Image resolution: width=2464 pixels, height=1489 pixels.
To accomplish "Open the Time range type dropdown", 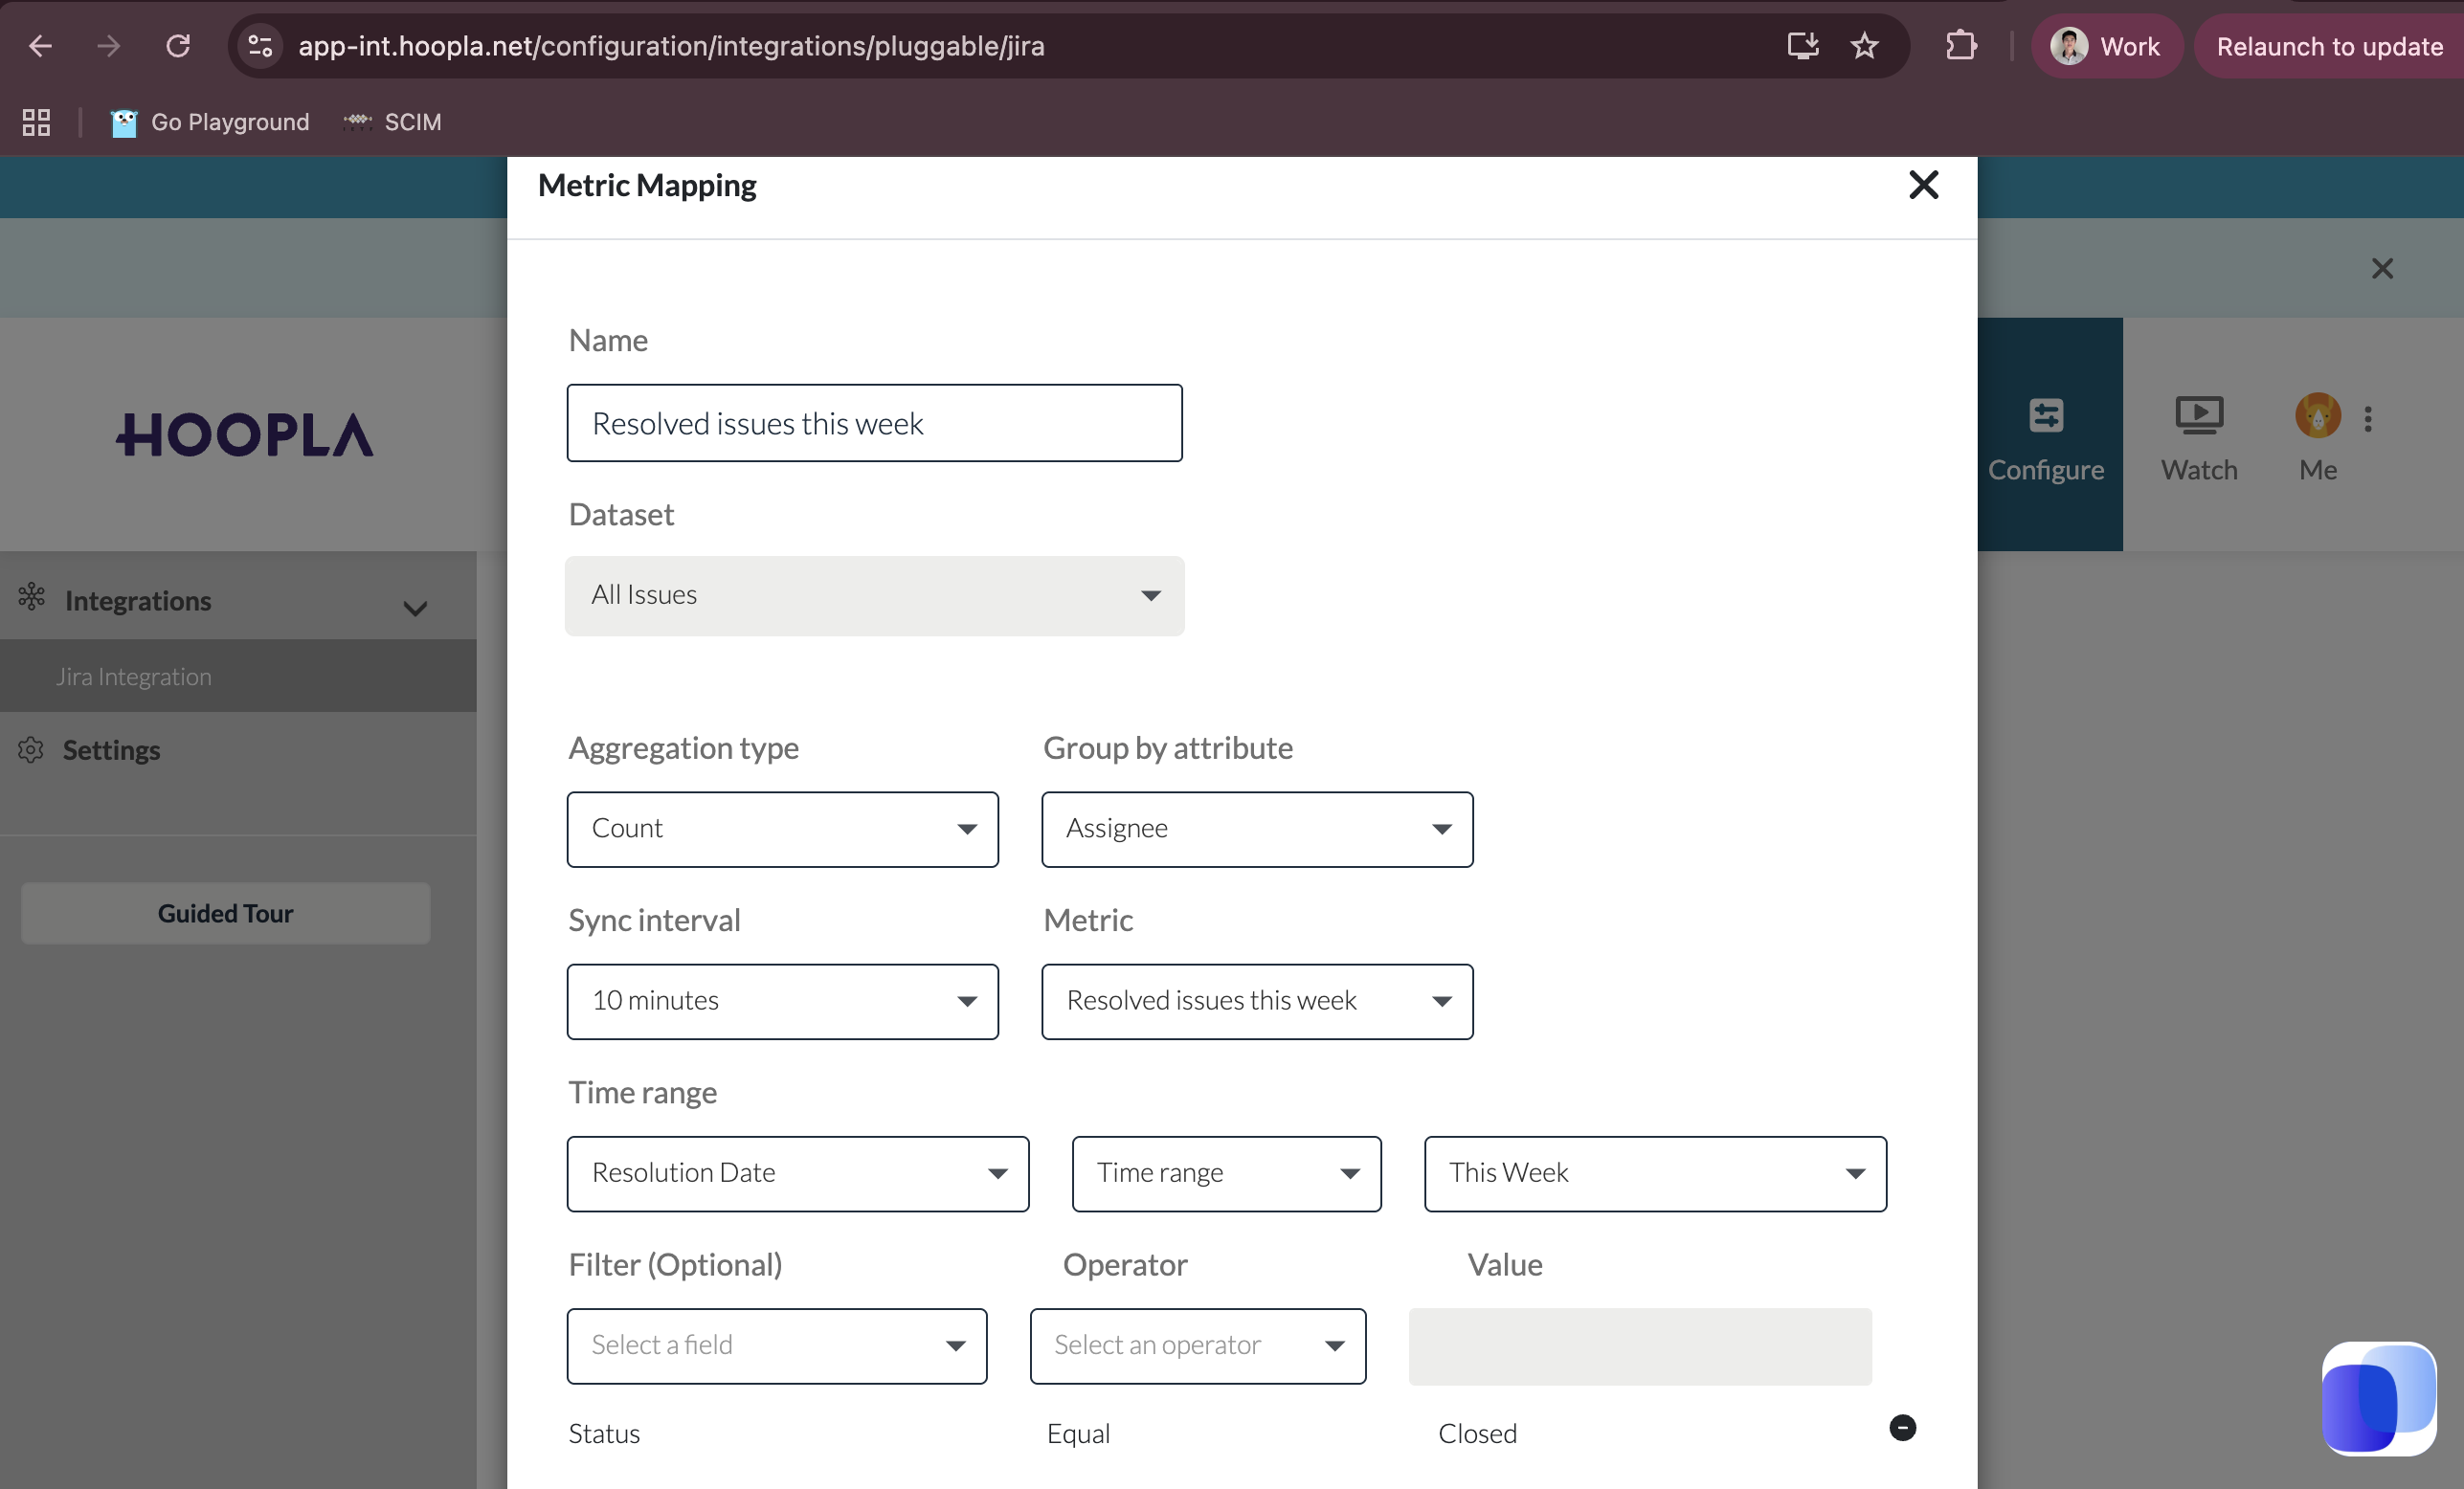I will (x=1226, y=1173).
